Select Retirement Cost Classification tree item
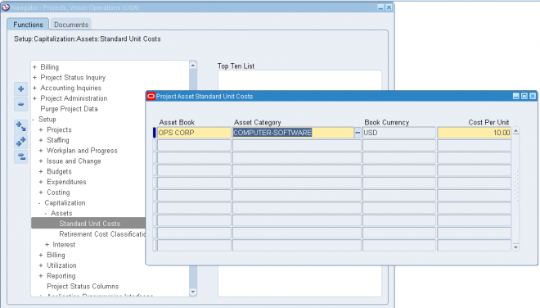Viewport: 540px width, 308px height. 102,233
